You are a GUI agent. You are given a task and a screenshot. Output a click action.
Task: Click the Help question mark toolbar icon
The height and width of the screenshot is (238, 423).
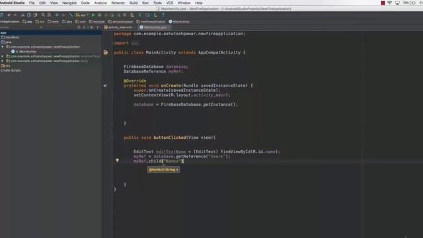pyautogui.click(x=163, y=15)
